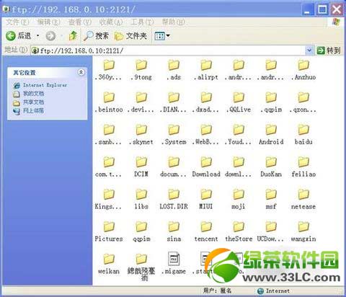This screenshot has height=297, width=346.
Task: Click the Forward arrow button
Action: click(x=50, y=36)
